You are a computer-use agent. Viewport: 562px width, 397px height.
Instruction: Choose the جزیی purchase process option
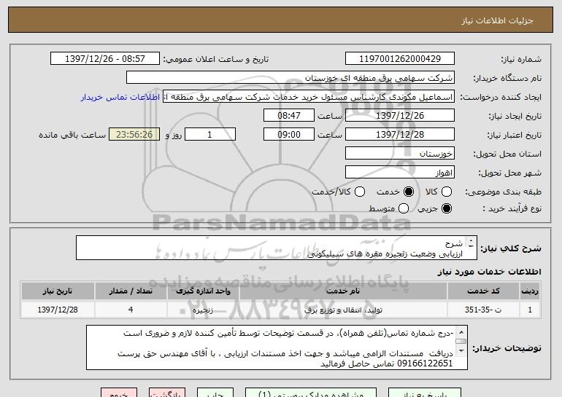point(446,208)
